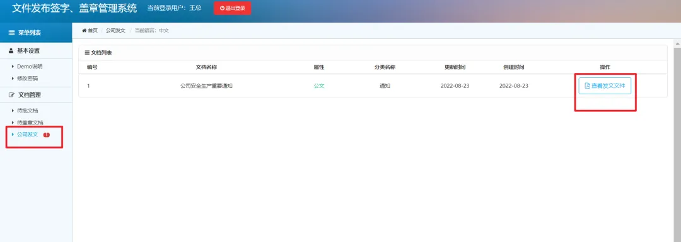Click the green 公文 attribute cell
681x242 pixels.
click(x=319, y=86)
